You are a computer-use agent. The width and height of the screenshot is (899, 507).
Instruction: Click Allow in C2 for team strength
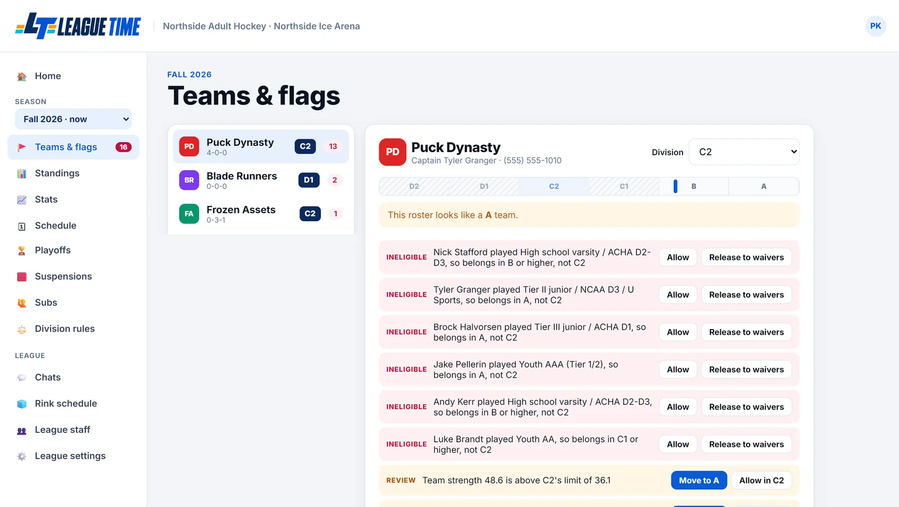pyautogui.click(x=761, y=481)
